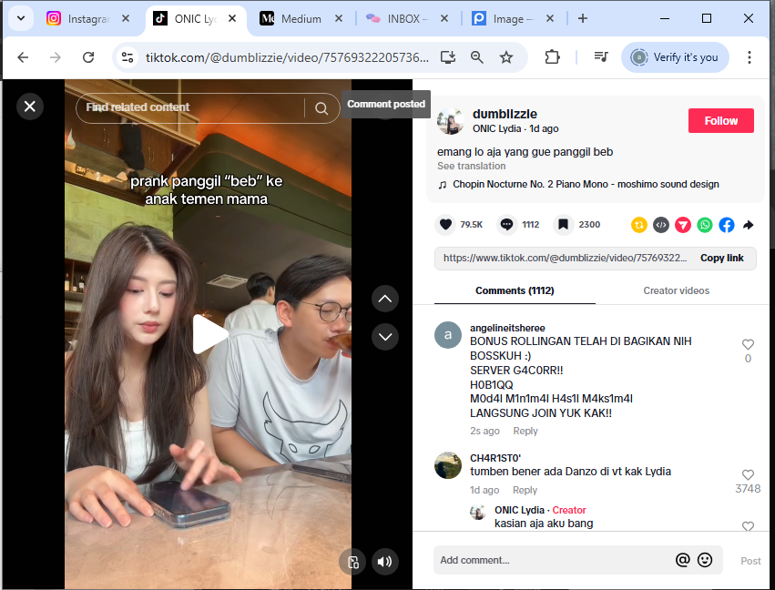
Task: Click the search magnifier in Find related content
Action: 321,108
